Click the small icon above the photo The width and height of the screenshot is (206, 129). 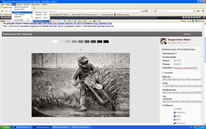pos(81,49)
